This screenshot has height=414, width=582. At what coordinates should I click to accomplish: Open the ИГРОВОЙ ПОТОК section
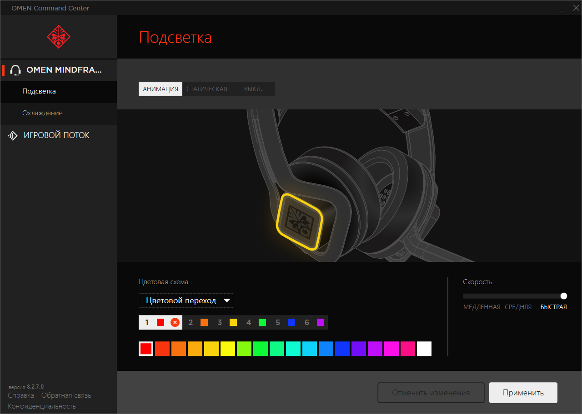pos(59,135)
